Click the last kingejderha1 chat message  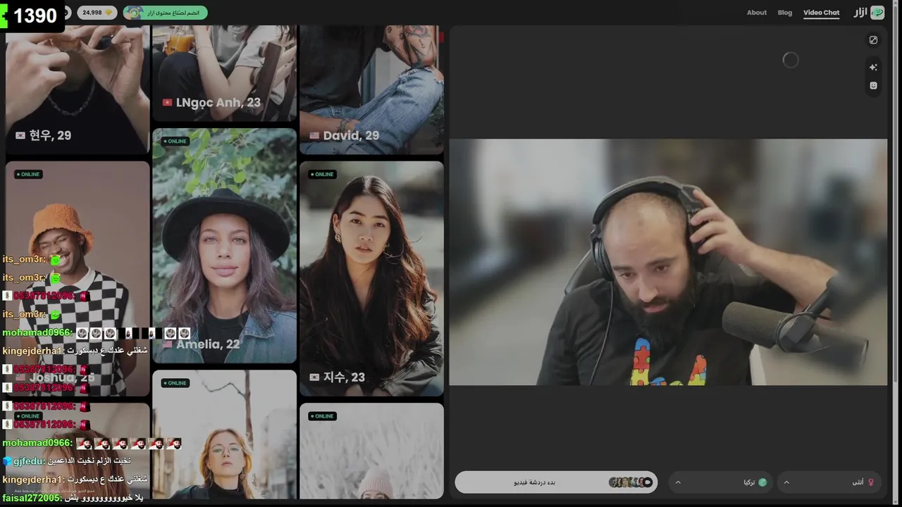click(75, 480)
